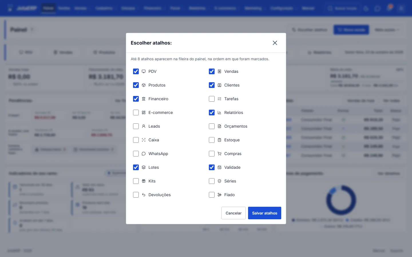Click the Séries shield icon
The width and height of the screenshot is (412, 257).
point(219,181)
